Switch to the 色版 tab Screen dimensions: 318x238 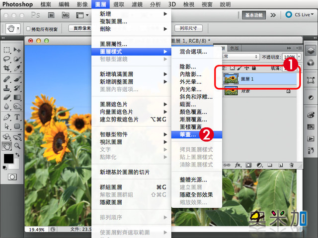(x=234, y=48)
